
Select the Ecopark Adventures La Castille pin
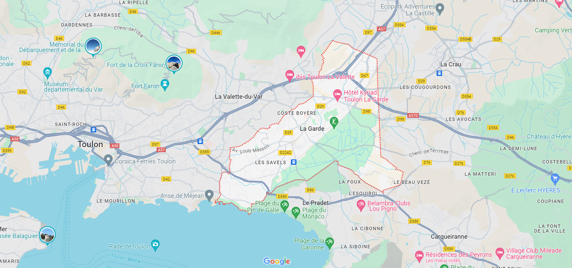pos(440,9)
